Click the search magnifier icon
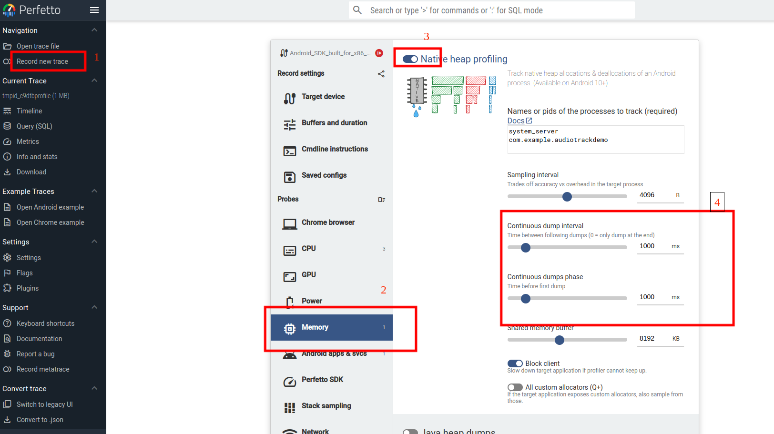Screen dimensions: 774x434 tap(357, 10)
